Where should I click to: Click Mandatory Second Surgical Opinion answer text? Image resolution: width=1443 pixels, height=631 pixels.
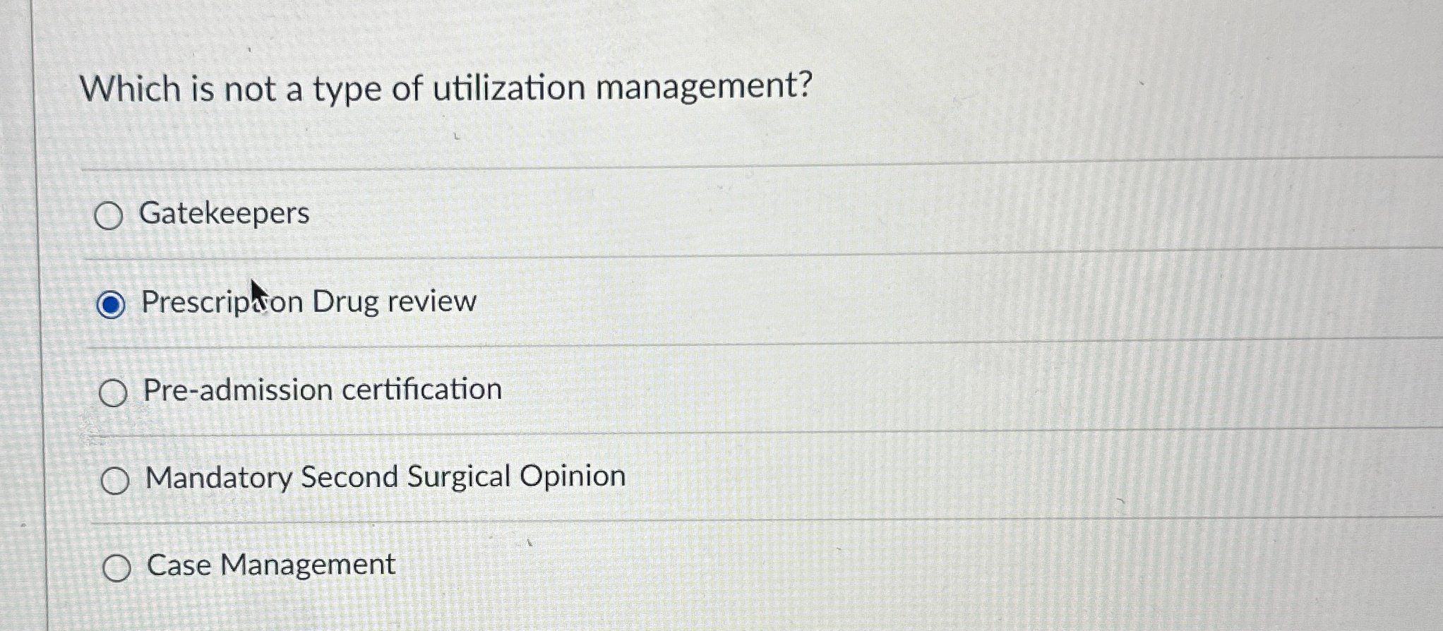[385, 478]
